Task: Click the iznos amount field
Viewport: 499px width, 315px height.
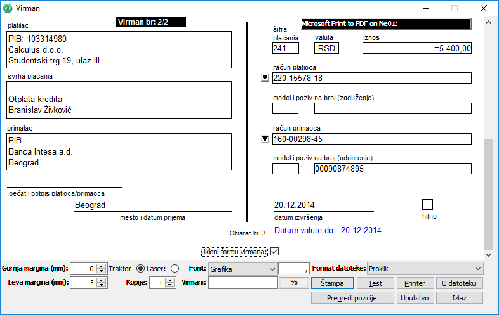Action: tap(416, 48)
